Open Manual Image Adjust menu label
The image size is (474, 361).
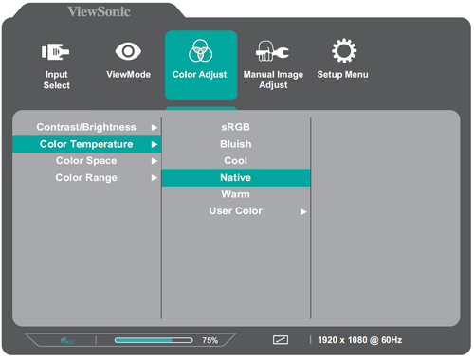273,80
